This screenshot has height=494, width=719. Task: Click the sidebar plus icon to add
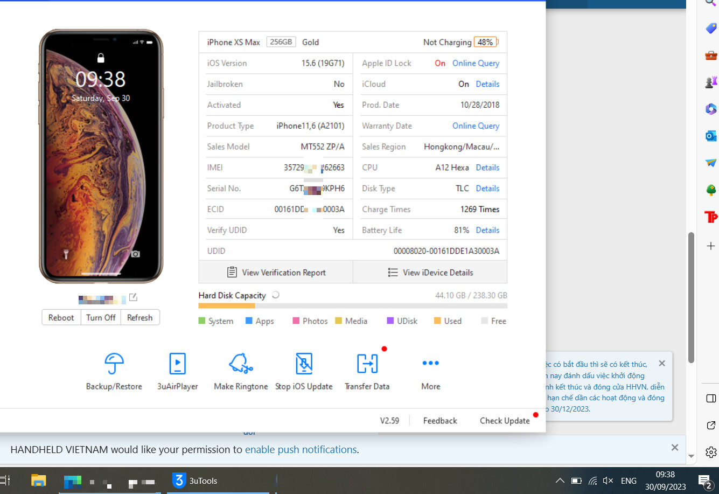(711, 246)
